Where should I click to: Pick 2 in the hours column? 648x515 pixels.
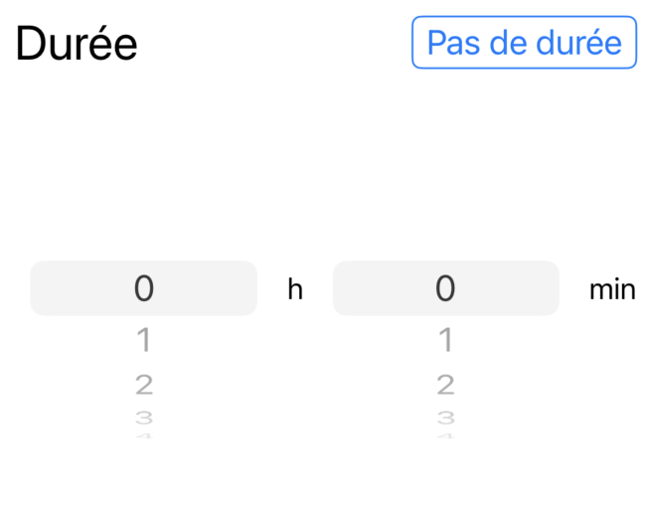pyautogui.click(x=144, y=384)
